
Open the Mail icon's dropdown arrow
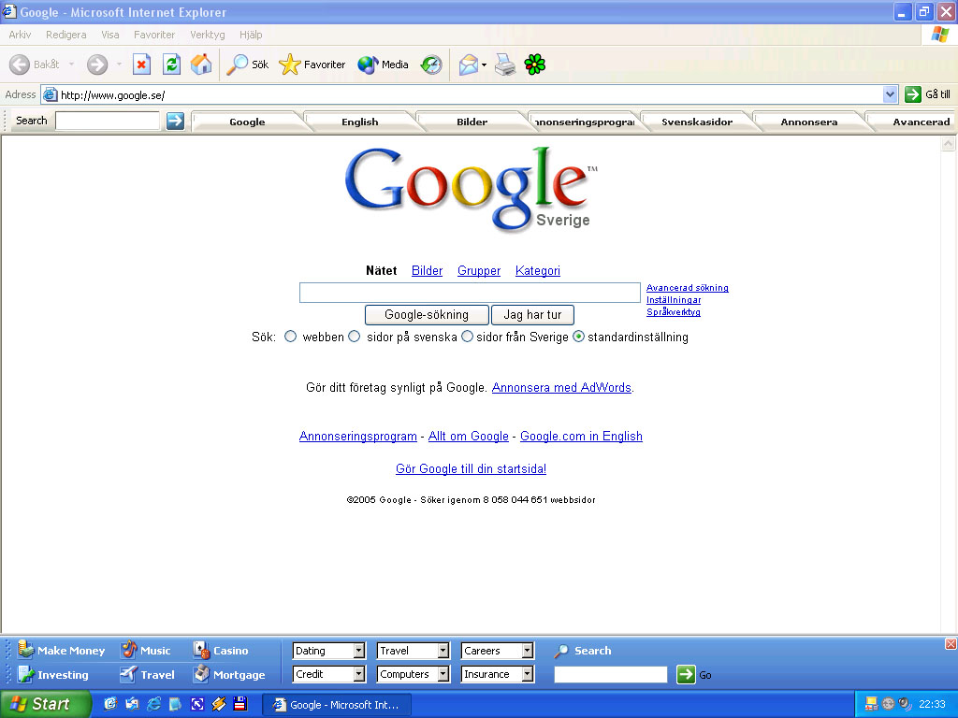tap(484, 65)
